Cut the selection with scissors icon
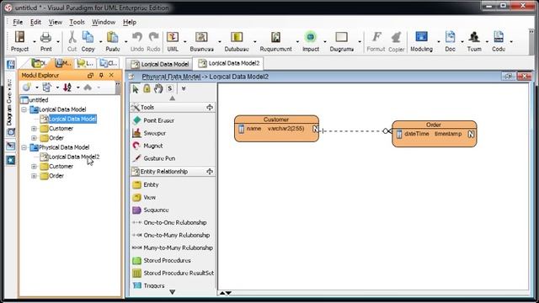 click(72, 41)
